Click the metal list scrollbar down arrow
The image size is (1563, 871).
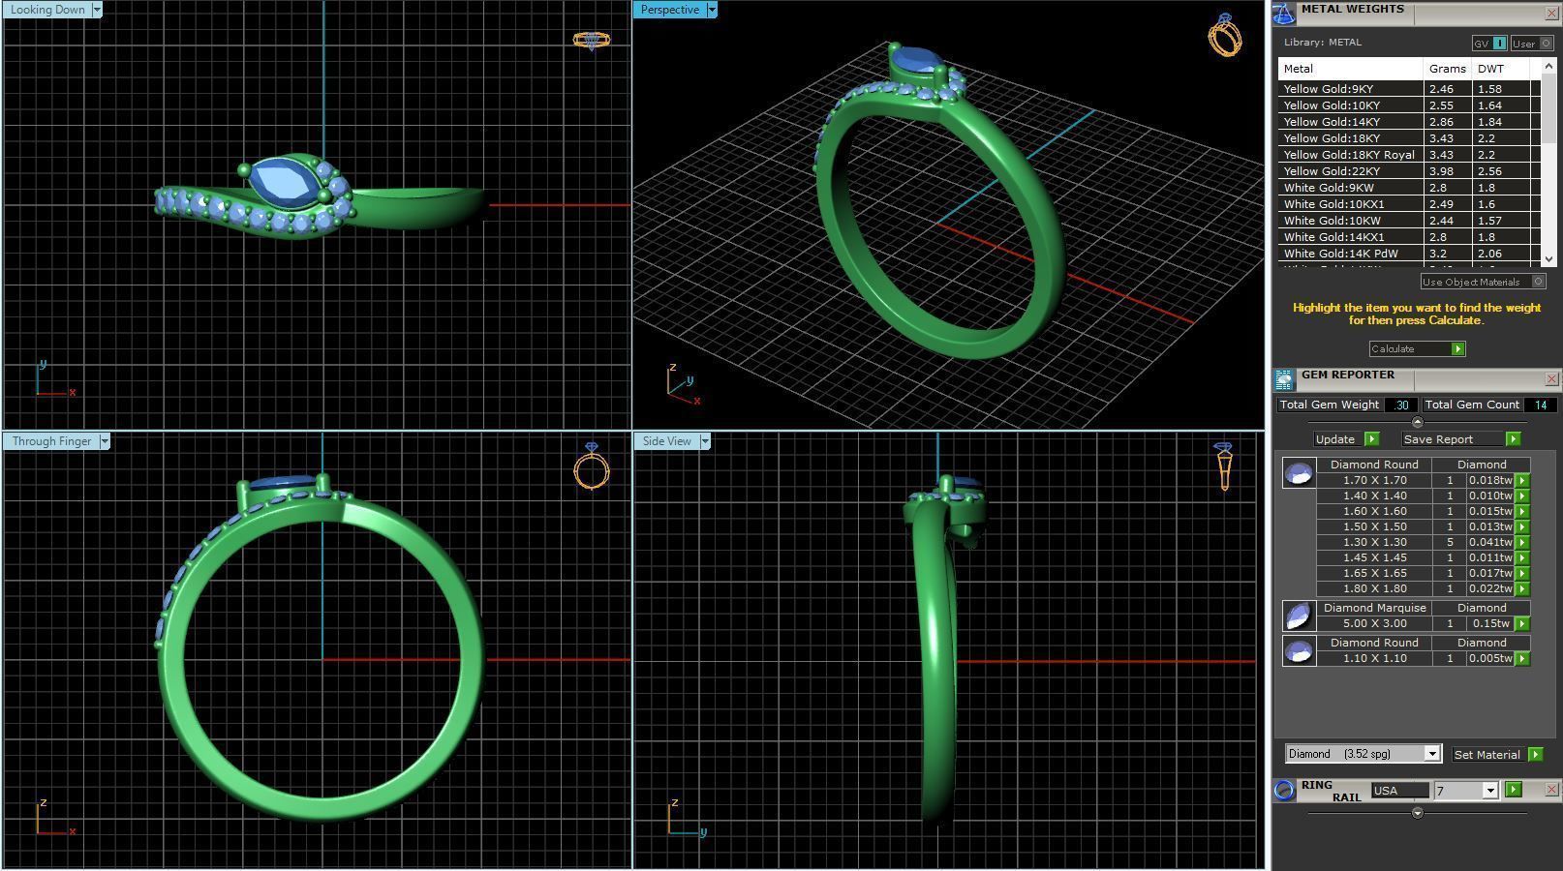point(1548,259)
